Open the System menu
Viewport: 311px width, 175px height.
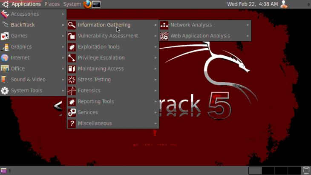coord(72,4)
